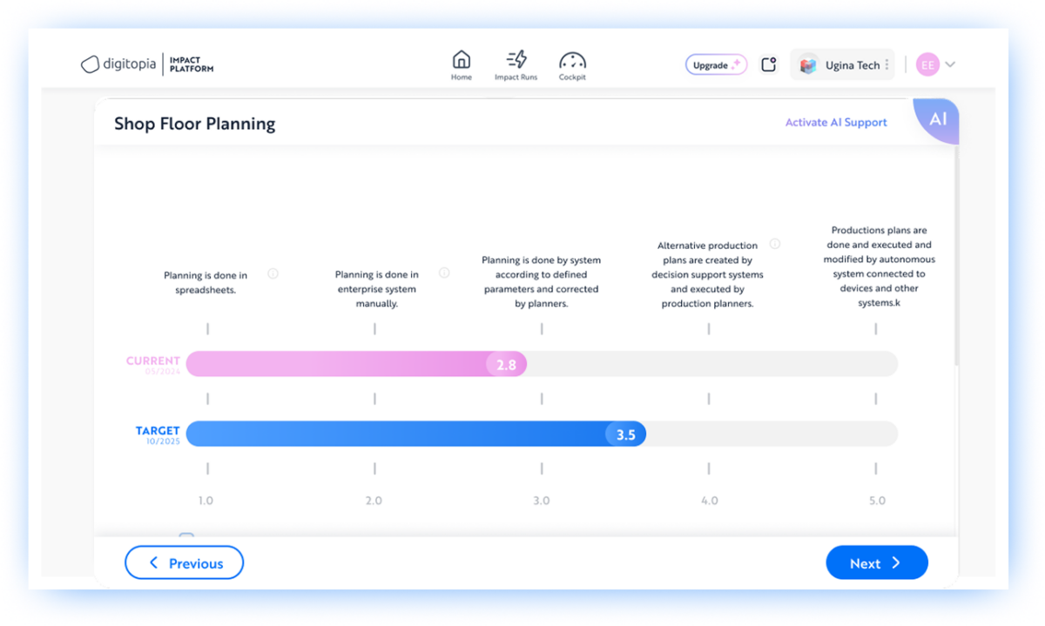Screen dimensions: 1045x626
Task: Go to the Next question
Action: click(876, 563)
